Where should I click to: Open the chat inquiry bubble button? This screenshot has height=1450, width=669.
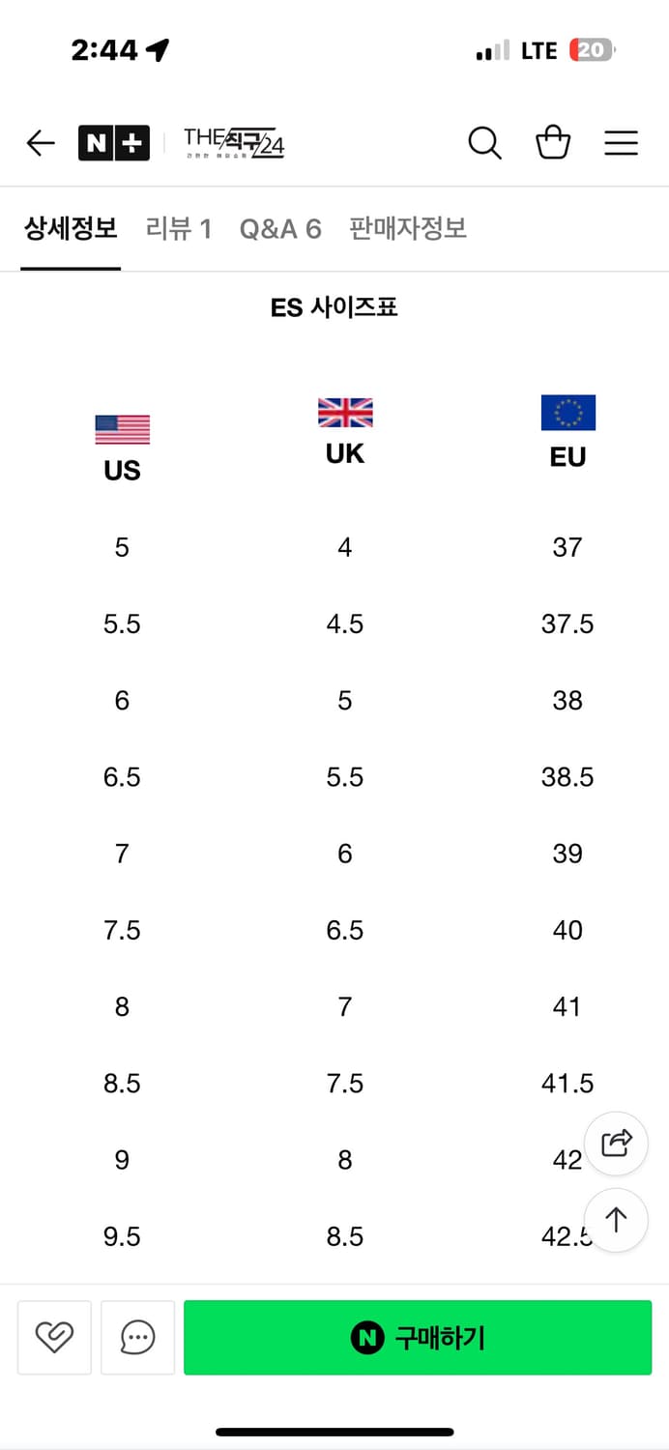pyautogui.click(x=137, y=1338)
